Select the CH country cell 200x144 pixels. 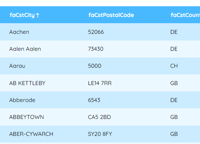point(174,66)
